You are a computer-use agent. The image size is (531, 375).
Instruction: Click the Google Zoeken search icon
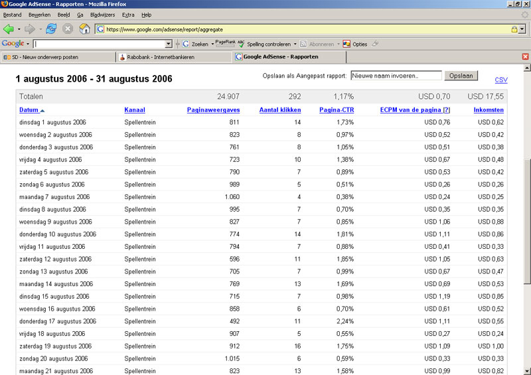(x=186, y=44)
